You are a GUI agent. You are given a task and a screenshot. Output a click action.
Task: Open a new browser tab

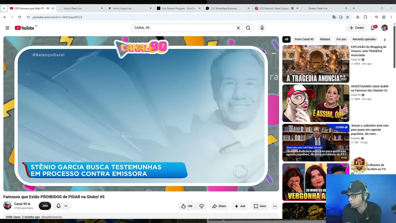click(354, 8)
